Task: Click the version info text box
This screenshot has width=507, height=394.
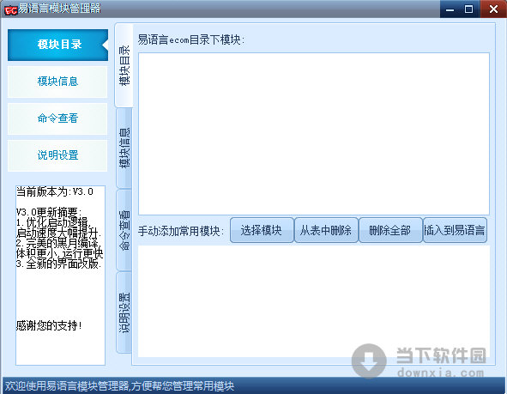Action: [60, 276]
